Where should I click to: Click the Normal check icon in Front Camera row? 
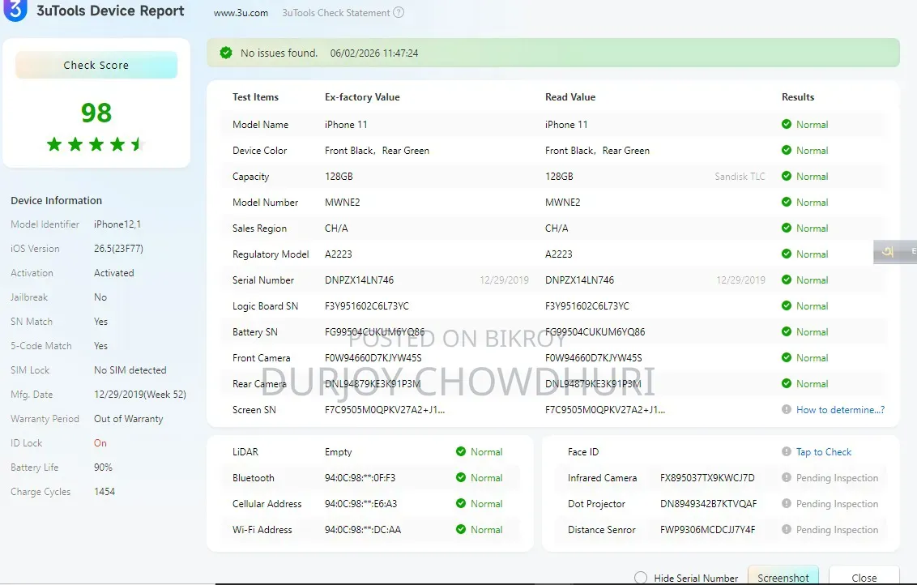pos(787,357)
